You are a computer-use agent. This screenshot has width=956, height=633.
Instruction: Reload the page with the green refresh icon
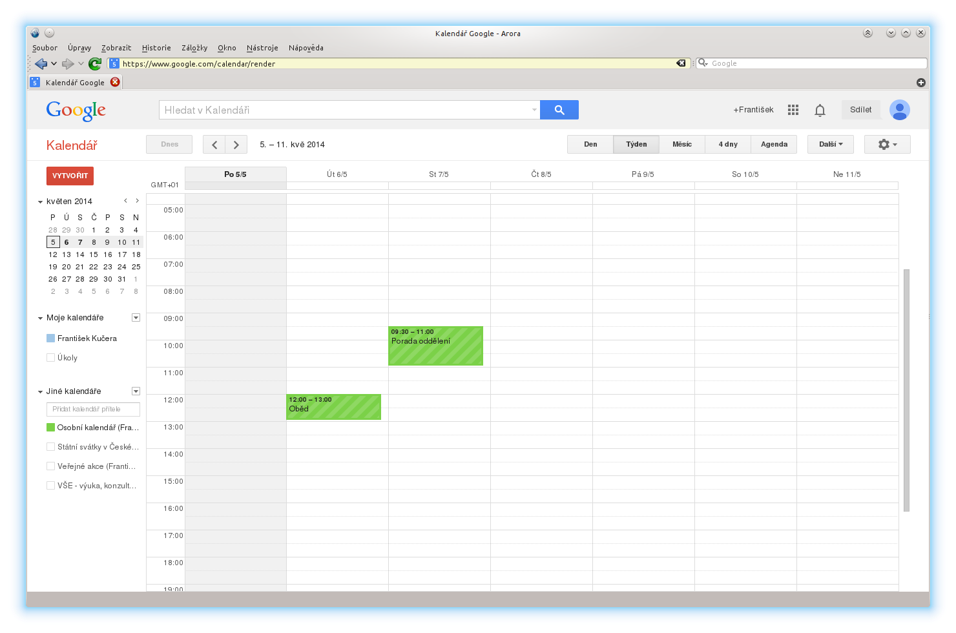(95, 63)
